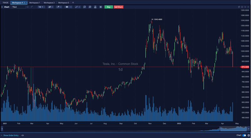The width and height of the screenshot is (251, 138).
Task: Open the candlestick chart type dropdown
Action: coord(50,7)
